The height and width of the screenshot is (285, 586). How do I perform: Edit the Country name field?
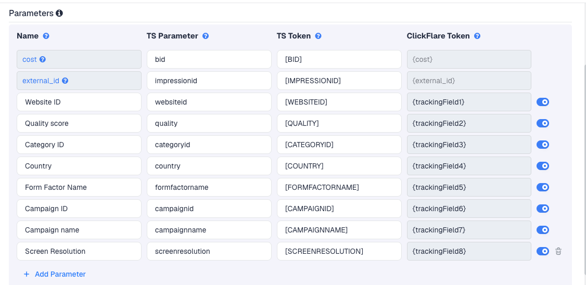coord(79,166)
